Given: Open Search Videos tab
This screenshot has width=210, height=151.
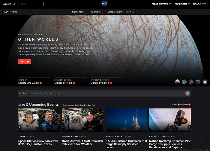Looking at the screenshot, I should pyautogui.click(x=131, y=12).
